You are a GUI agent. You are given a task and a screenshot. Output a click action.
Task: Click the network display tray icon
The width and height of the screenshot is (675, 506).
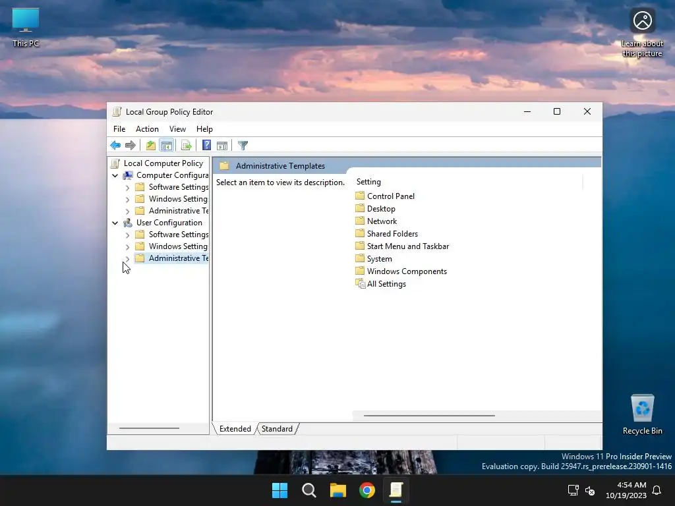(x=573, y=490)
